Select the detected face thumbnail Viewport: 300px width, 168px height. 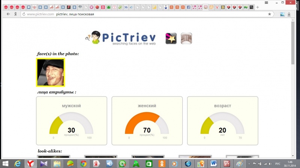[x=50, y=72]
